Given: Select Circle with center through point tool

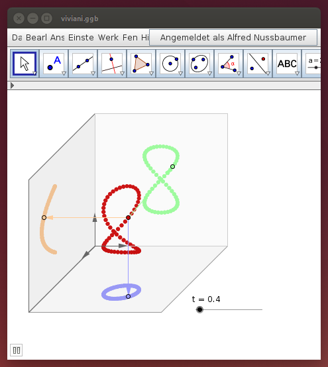Looking at the screenshot, I should pyautogui.click(x=170, y=64).
